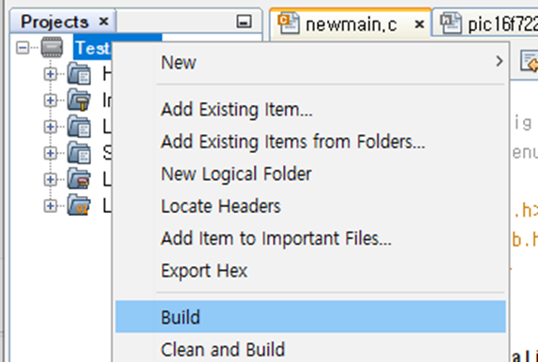The height and width of the screenshot is (362, 538).
Task: Click the header files folder icon starting H
Action: [x=79, y=73]
